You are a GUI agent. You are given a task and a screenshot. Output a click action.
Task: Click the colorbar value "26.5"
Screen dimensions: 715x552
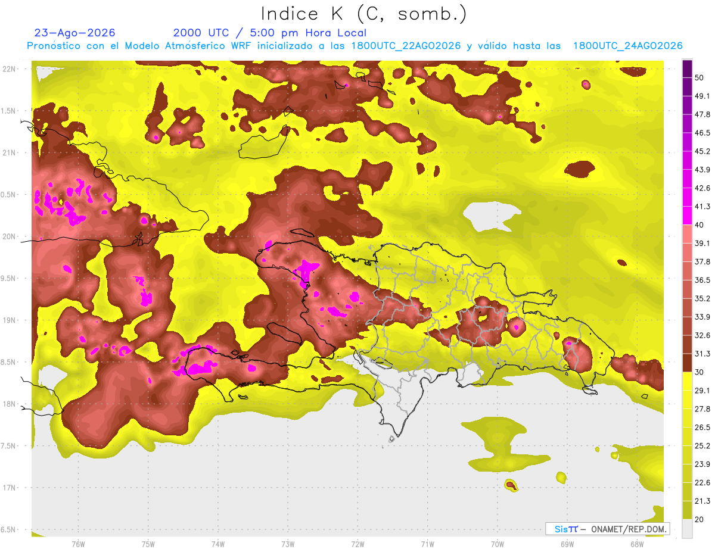click(x=702, y=428)
